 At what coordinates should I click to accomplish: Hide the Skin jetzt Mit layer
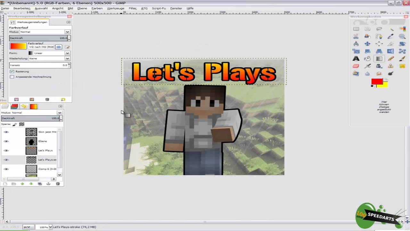click(6, 132)
